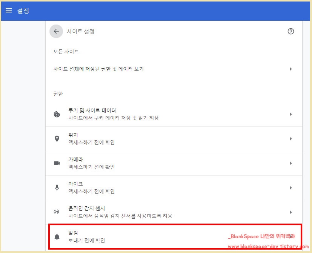Open 위치 permission settings
312x253 pixels.
tap(174, 139)
